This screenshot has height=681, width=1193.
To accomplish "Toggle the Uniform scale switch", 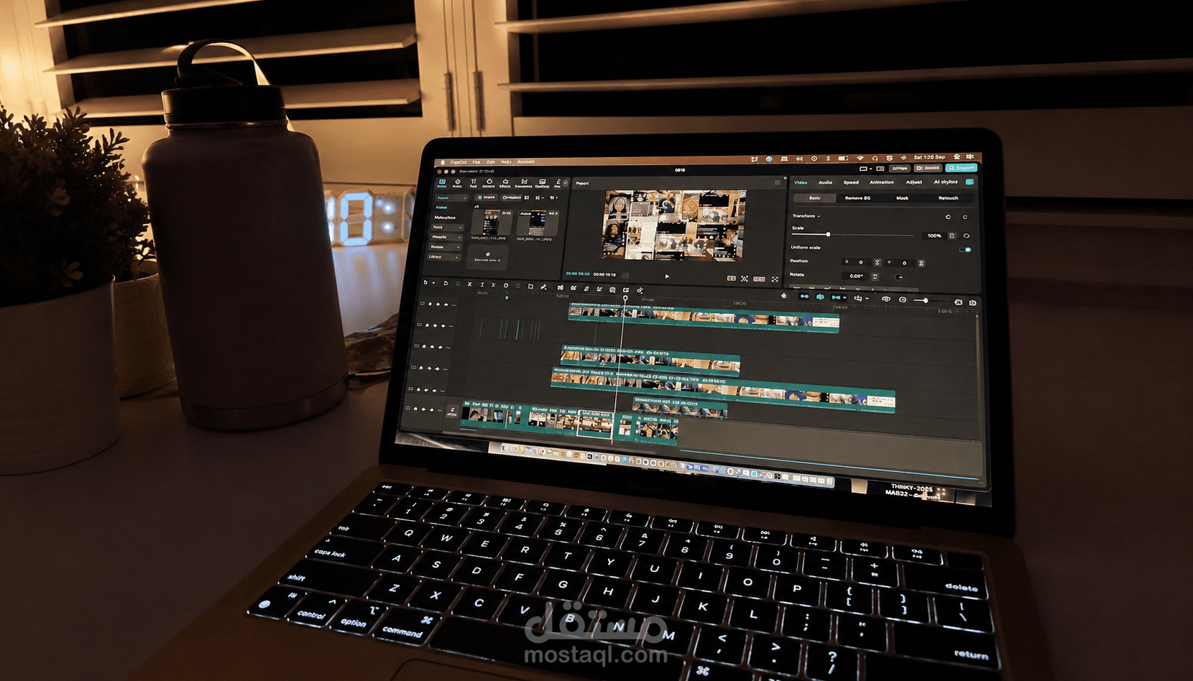I will coord(965,250).
